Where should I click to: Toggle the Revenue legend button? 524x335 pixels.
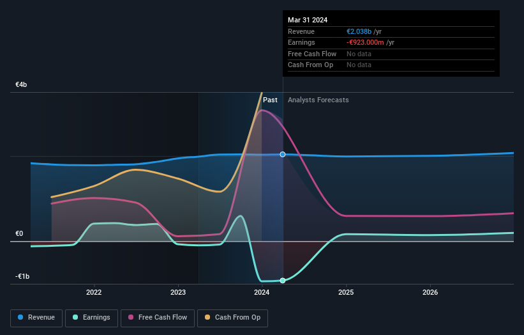[36, 318]
